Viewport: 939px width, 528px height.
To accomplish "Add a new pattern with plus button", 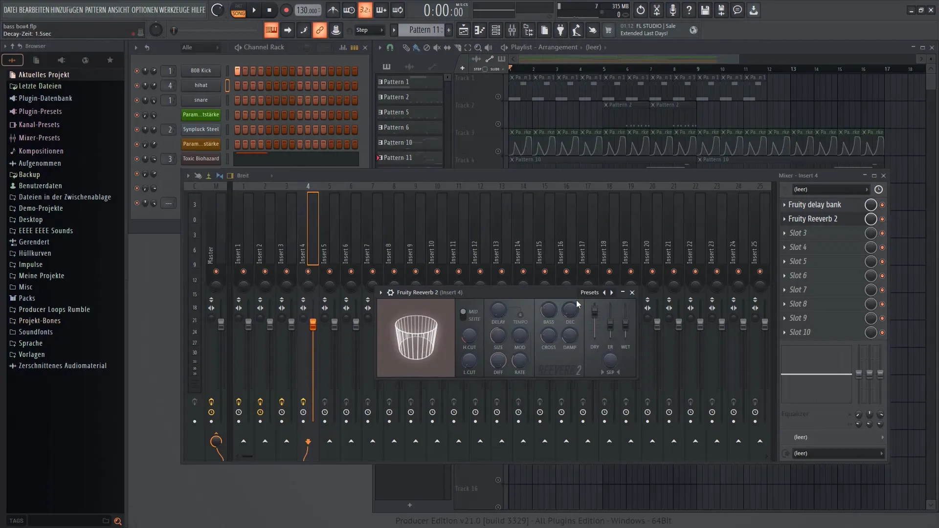I will 448,30.
